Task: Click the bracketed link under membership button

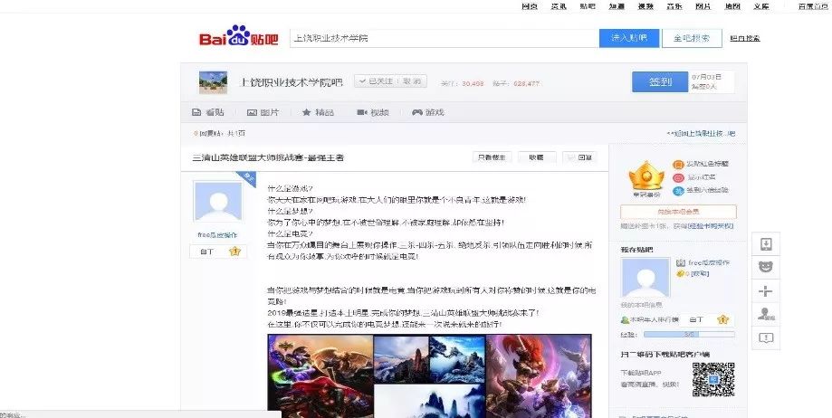Action: point(711,226)
